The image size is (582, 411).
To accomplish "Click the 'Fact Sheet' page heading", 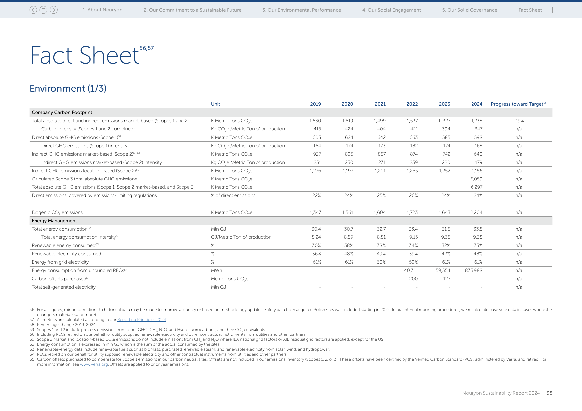I will click(x=85, y=55).
